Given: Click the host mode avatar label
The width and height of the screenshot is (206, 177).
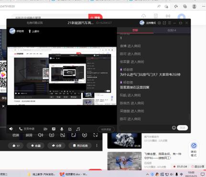Looking at the screenshot, I should (148, 23).
